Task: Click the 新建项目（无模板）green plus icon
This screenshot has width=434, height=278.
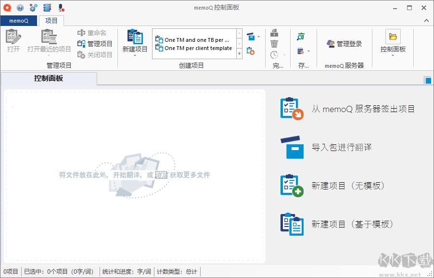Action: 292,186
